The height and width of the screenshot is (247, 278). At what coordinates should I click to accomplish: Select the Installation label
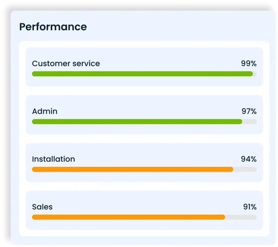point(53,159)
